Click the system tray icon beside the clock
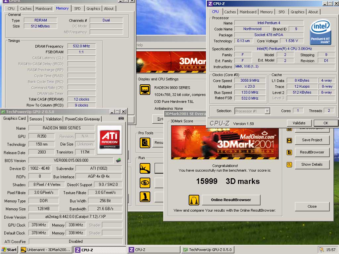This screenshot has width=339, height=254. click(x=321, y=250)
